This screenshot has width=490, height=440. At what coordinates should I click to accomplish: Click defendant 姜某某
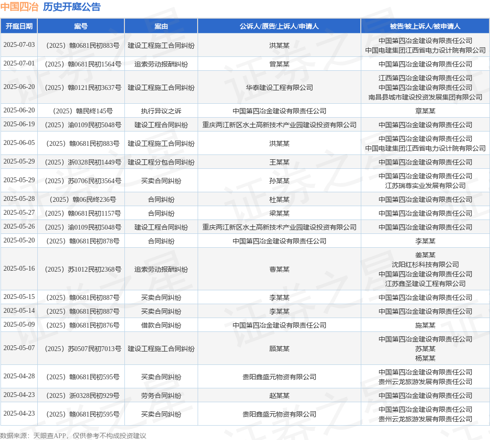[425, 255]
